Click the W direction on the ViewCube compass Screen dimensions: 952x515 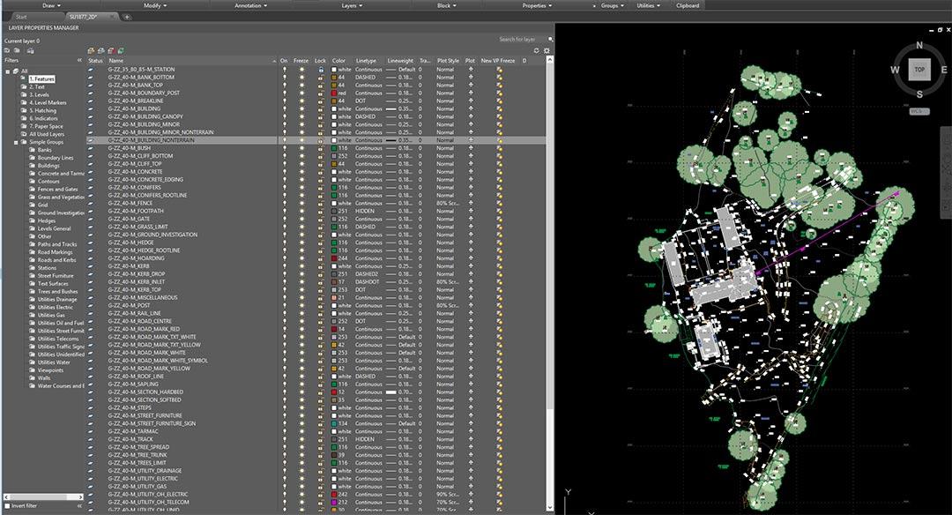click(895, 70)
